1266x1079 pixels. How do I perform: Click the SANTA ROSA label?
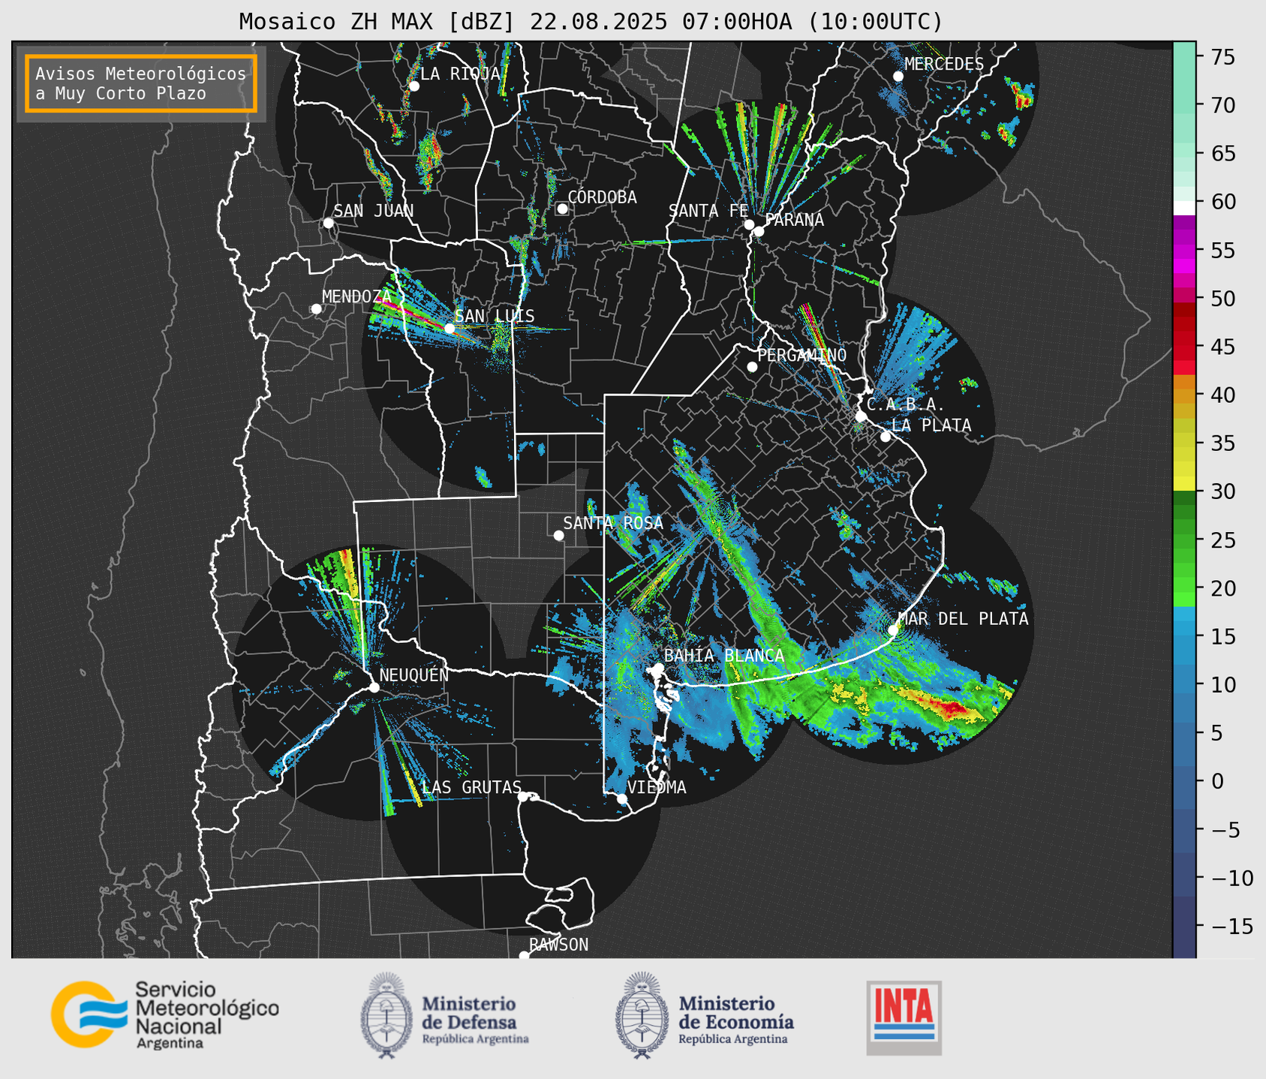click(x=614, y=523)
